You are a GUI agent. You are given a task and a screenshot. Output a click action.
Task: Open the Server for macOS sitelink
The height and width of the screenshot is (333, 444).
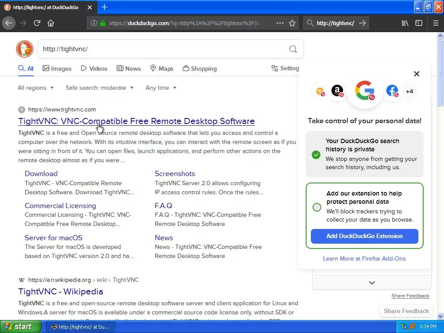coord(53,238)
